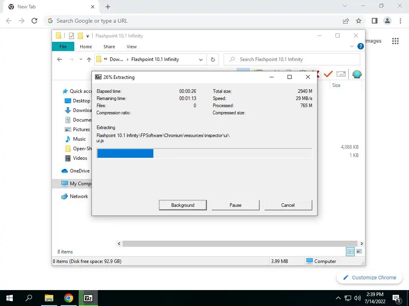The width and height of the screenshot is (409, 306).
Task: Click the shell globe toolbar icon
Action: [357, 74]
